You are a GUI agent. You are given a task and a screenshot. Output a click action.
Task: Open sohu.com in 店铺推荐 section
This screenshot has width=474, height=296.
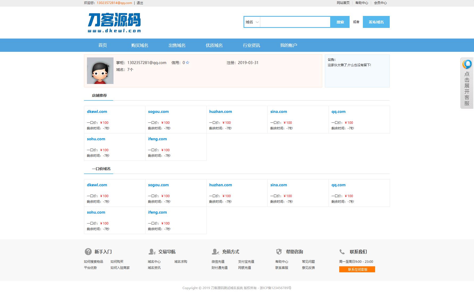pos(96,139)
